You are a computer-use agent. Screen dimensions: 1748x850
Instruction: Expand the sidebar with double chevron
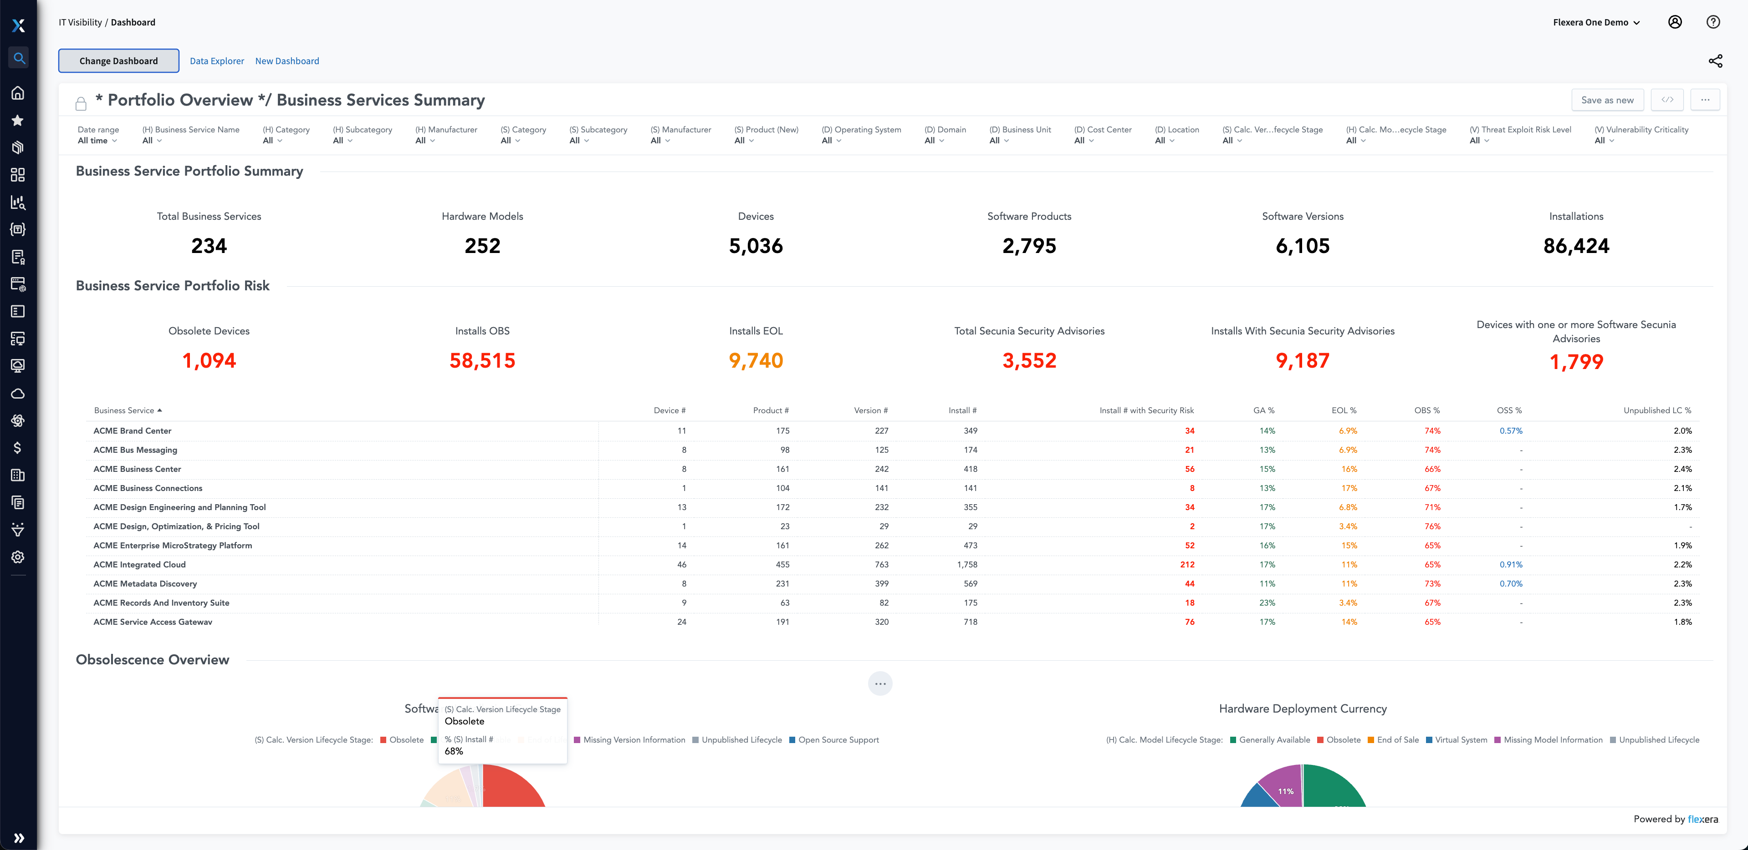19,838
